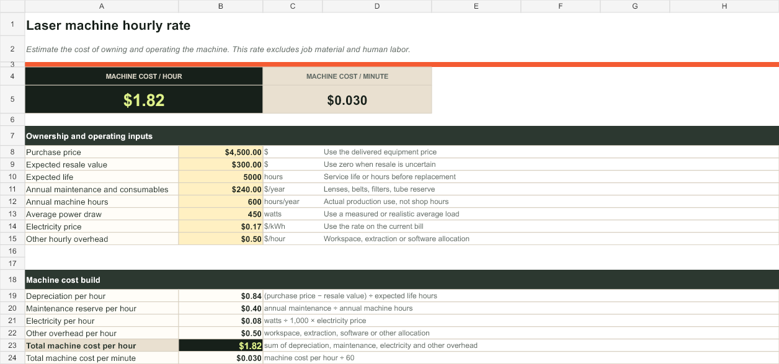Select row 8 header
779x364 pixels.
12,152
